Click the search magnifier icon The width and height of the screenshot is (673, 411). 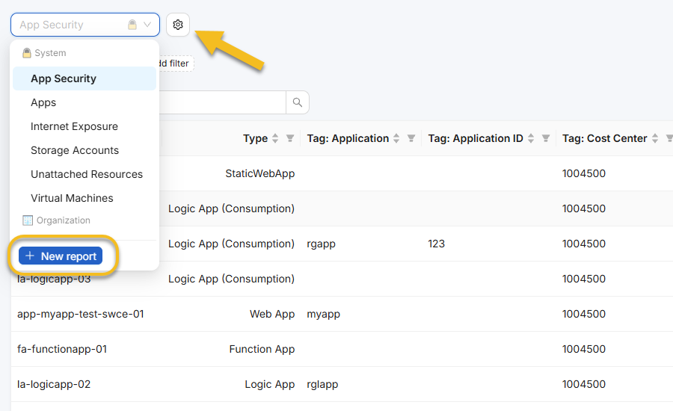298,102
